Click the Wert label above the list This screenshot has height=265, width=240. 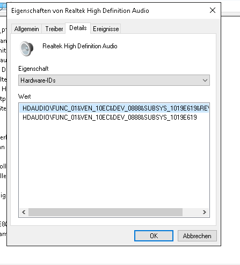click(25, 97)
